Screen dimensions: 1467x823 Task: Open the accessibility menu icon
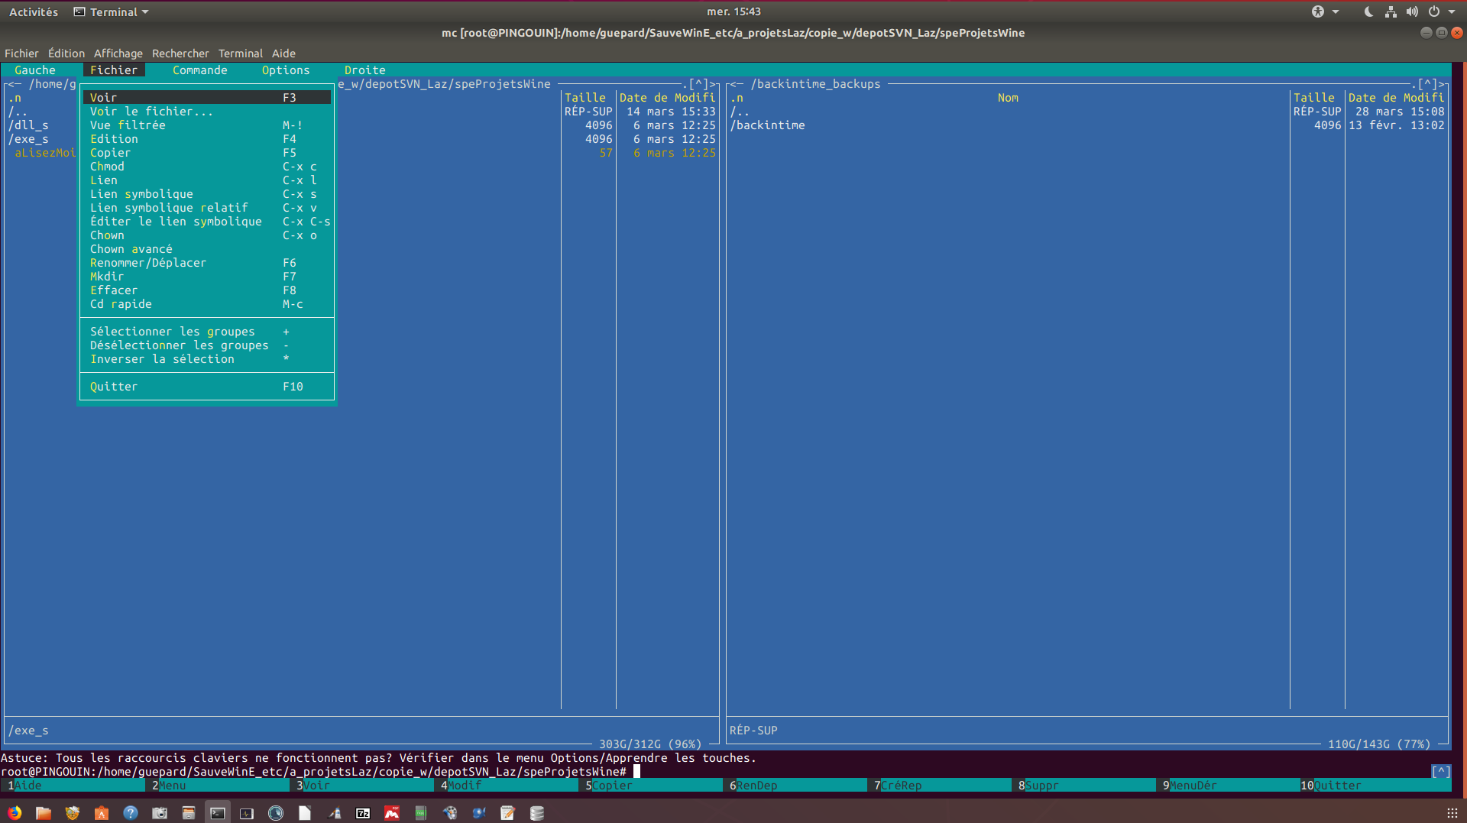[x=1318, y=11]
